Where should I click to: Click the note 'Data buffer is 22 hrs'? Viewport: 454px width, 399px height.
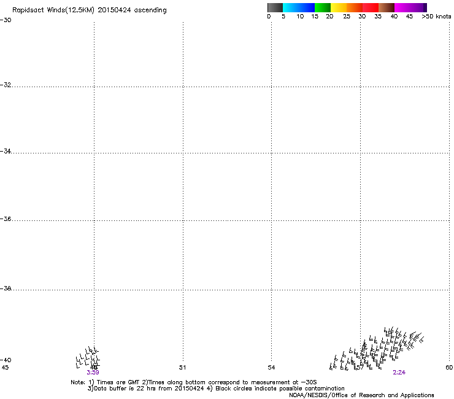[x=125, y=389]
